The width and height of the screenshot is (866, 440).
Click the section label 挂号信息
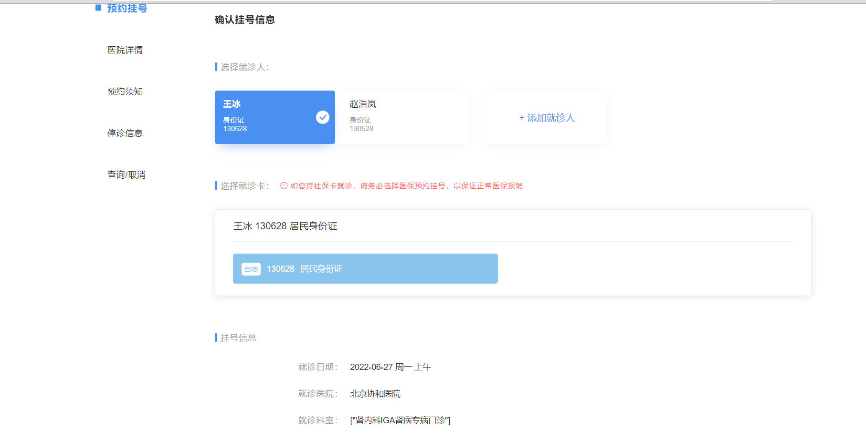point(238,338)
